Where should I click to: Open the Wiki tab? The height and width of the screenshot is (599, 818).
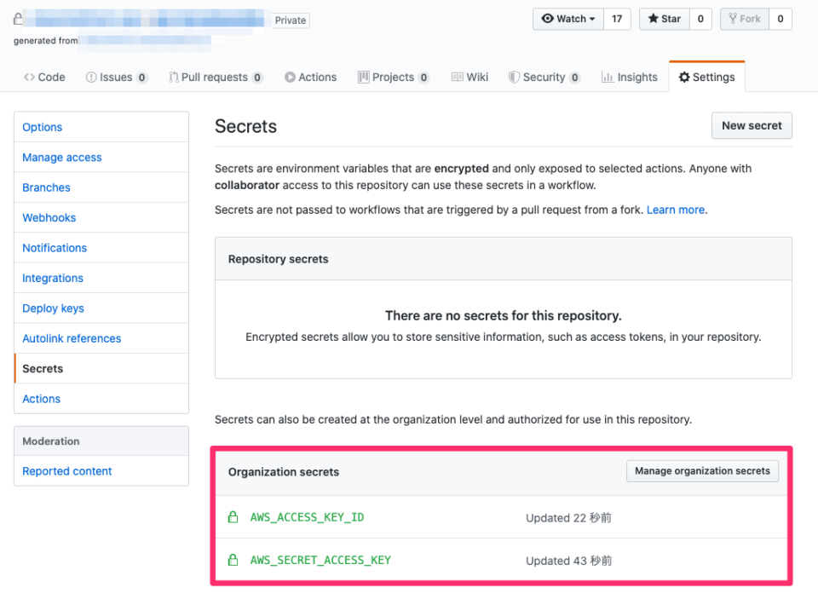(469, 78)
